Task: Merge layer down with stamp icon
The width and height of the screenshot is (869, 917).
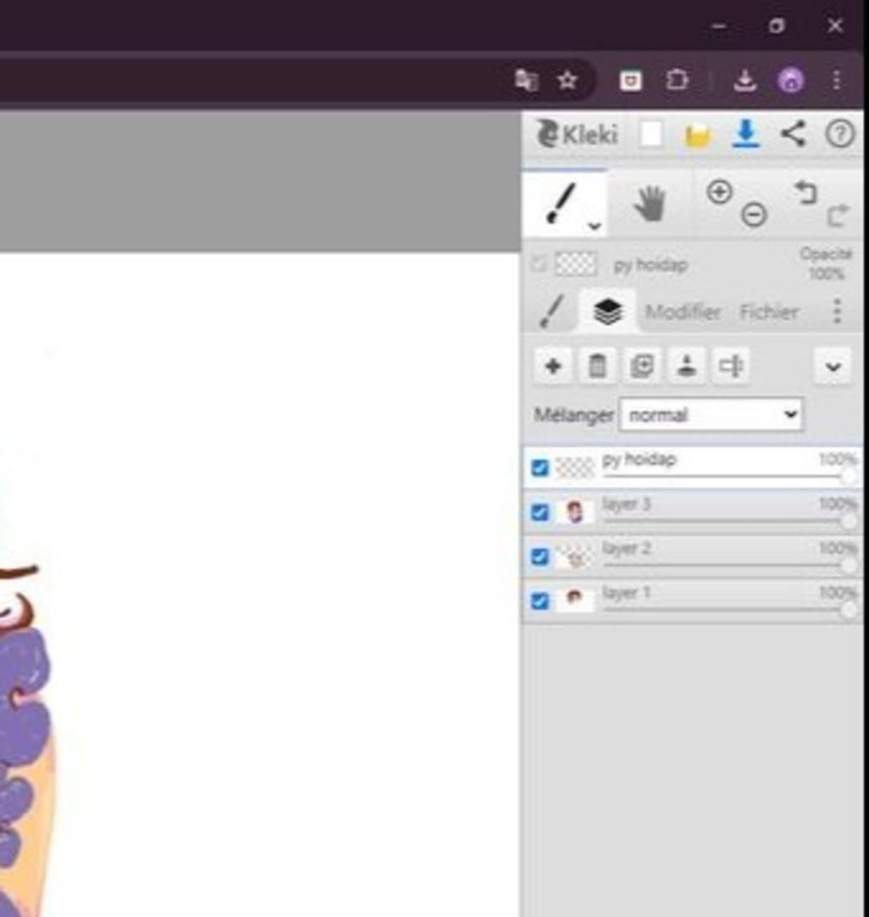Action: point(687,366)
